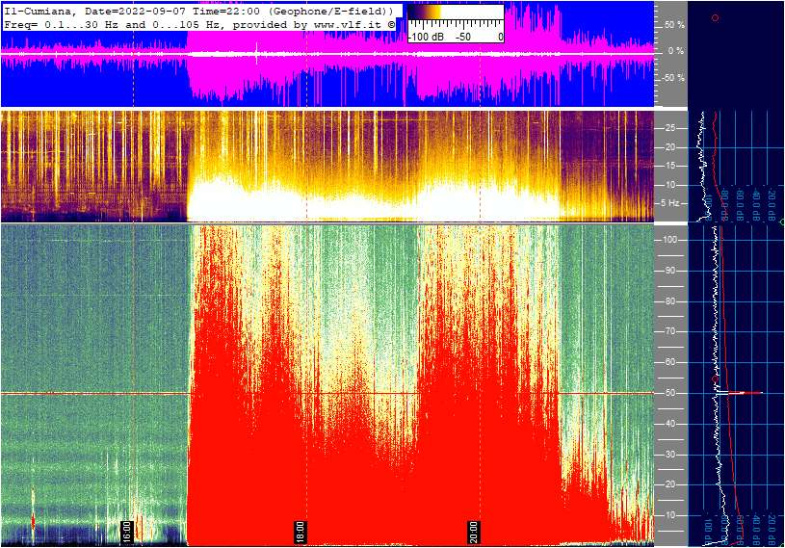Click the '-50' label on the color legend
This screenshot has height=548, width=785.
point(463,37)
